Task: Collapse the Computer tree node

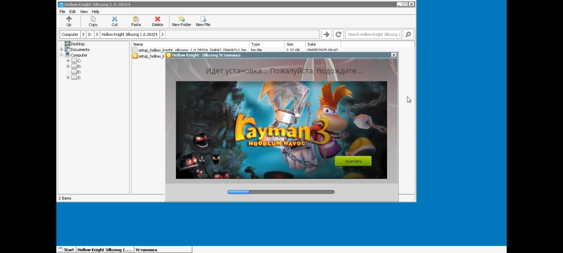Action: tap(62, 55)
